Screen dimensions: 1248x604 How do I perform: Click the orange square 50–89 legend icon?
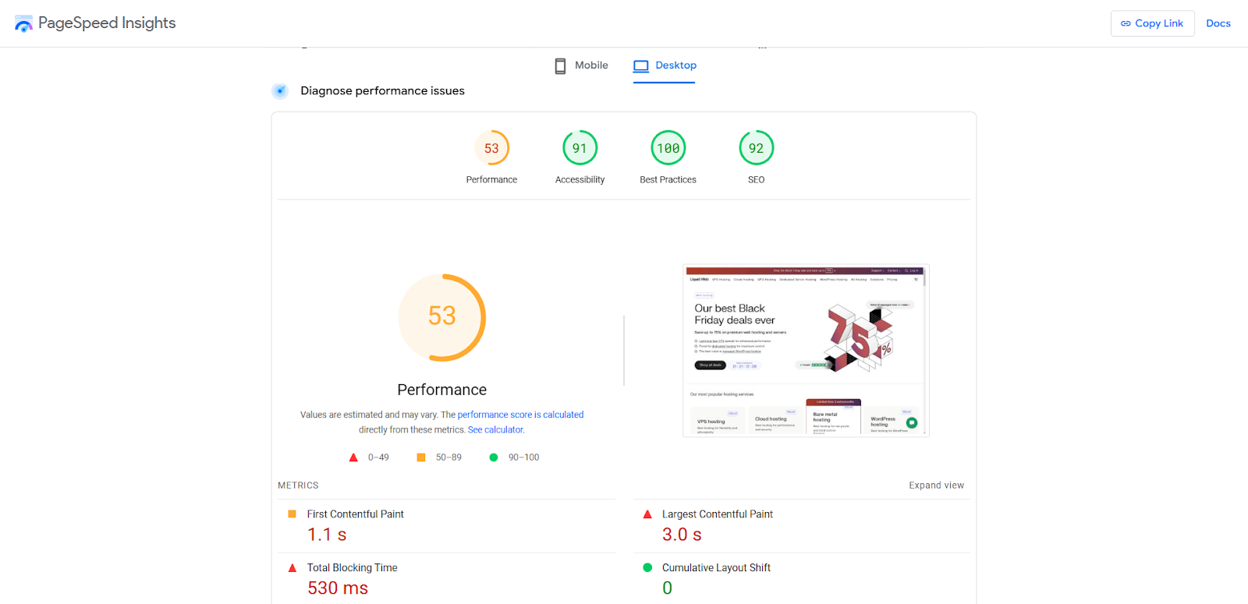(421, 457)
